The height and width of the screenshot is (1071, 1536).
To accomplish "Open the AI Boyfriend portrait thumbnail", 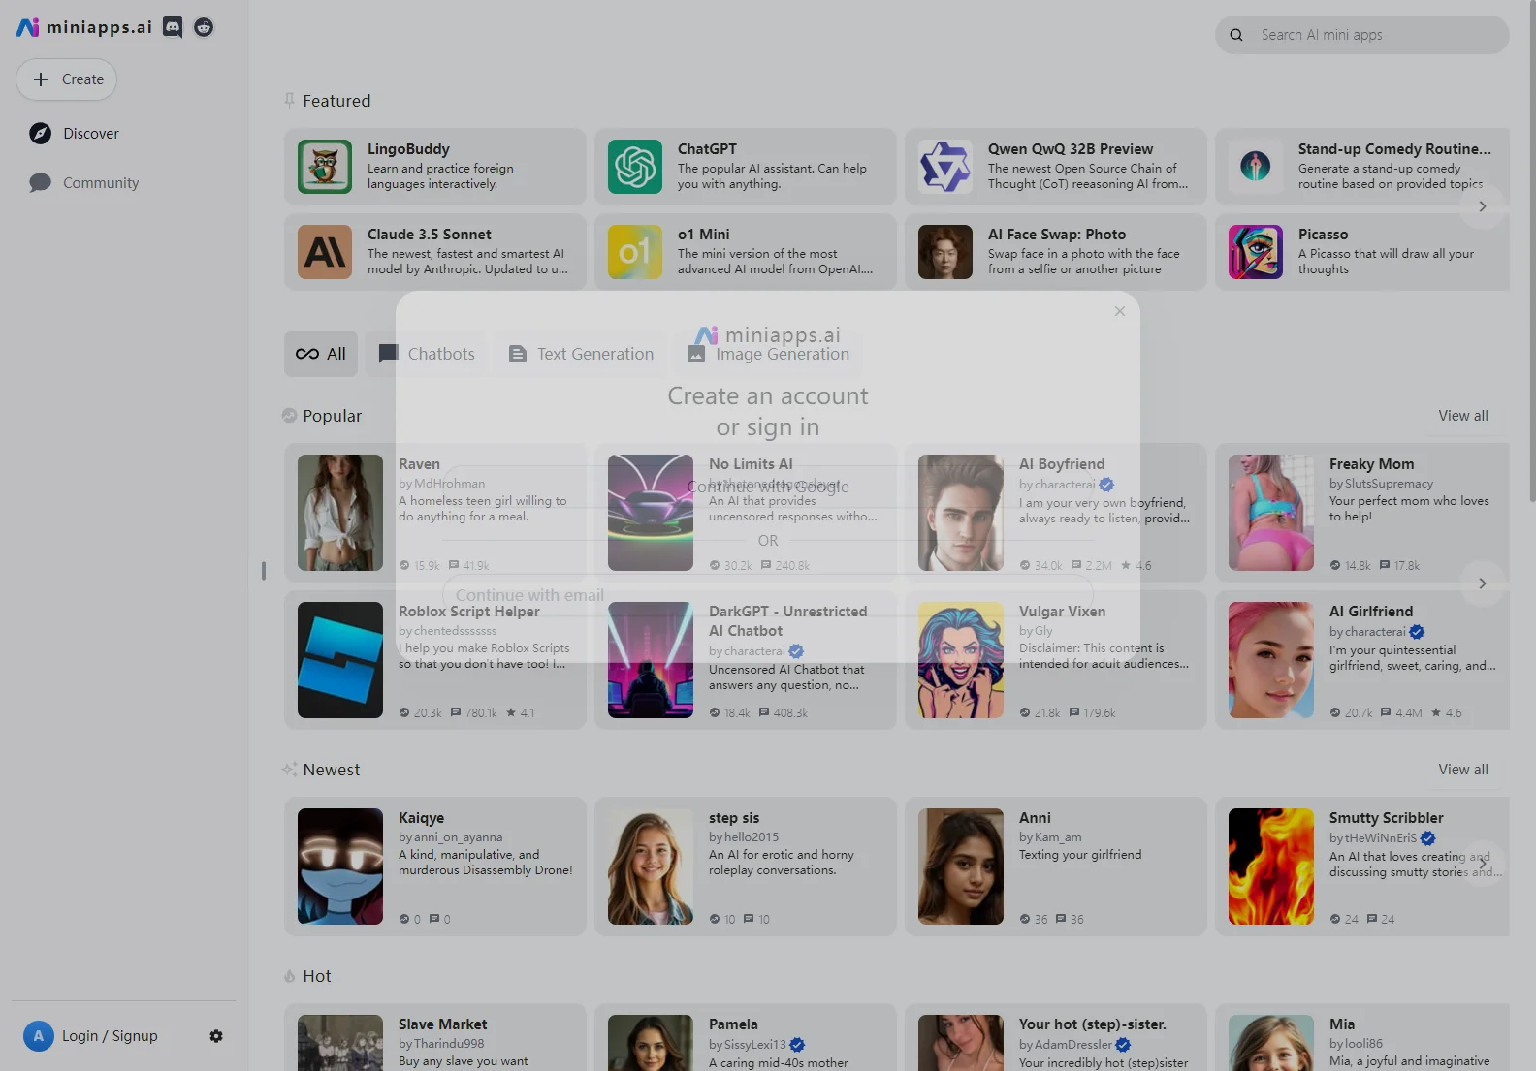I will coord(961,513).
